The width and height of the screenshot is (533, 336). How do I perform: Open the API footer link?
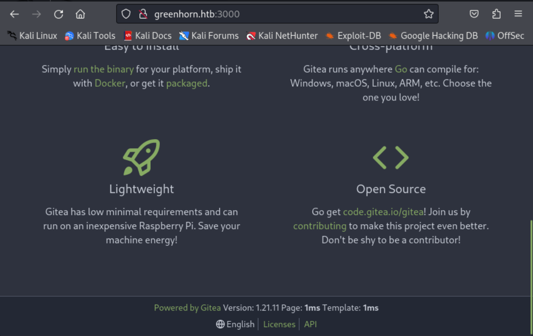310,324
